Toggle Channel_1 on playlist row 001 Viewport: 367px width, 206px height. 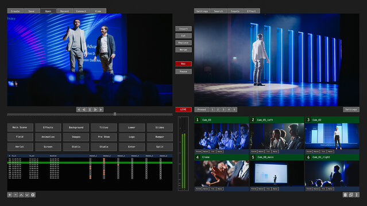90,159
